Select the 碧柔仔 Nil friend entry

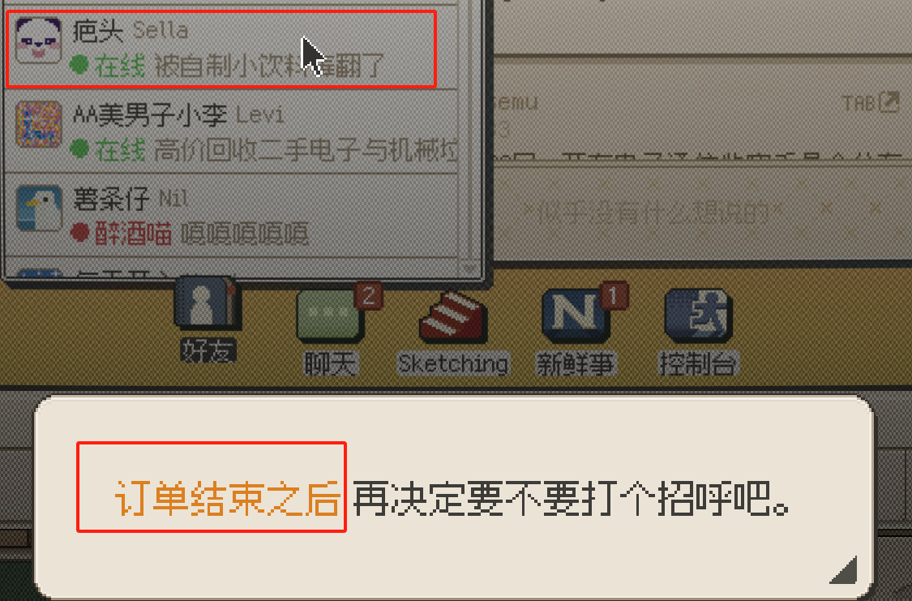pyautogui.click(x=231, y=216)
